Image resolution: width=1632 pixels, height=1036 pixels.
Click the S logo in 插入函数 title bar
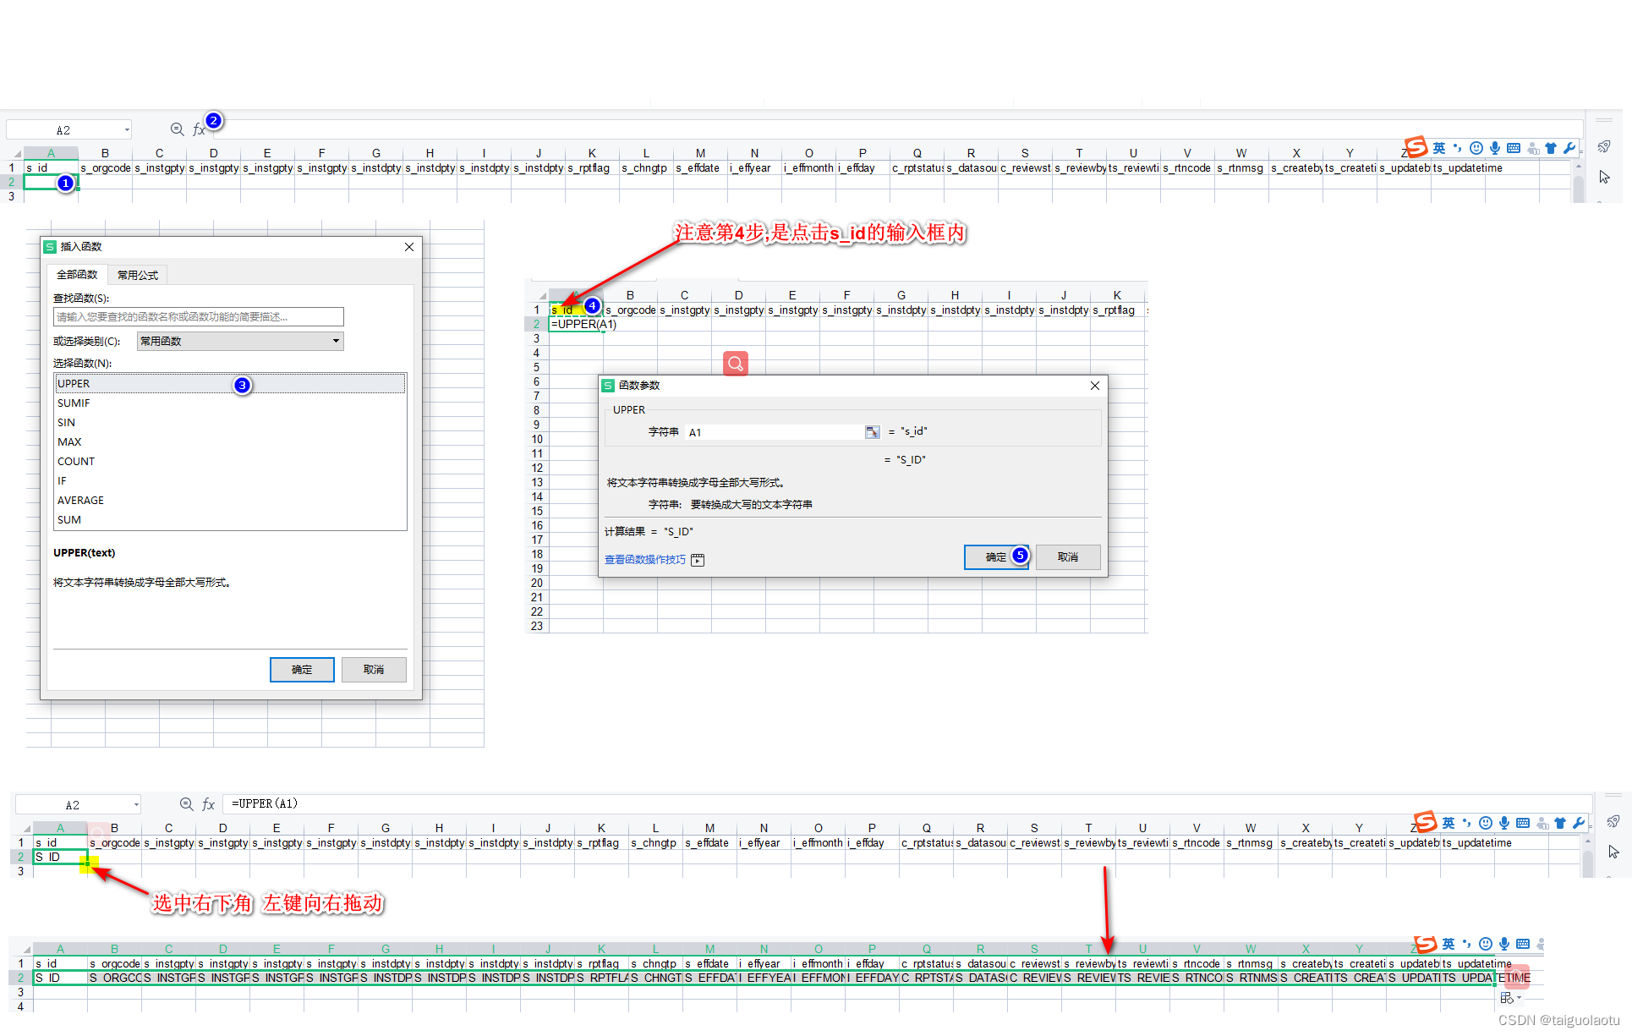click(x=51, y=247)
